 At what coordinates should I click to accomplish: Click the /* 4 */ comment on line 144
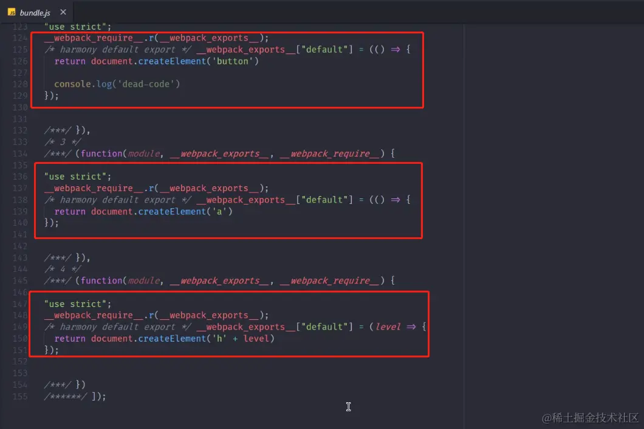coord(63,269)
